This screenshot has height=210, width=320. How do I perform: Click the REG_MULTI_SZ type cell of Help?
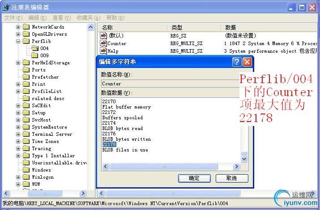point(186,51)
